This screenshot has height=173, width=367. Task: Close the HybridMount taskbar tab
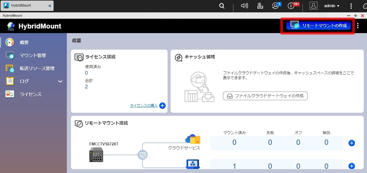(50, 5)
